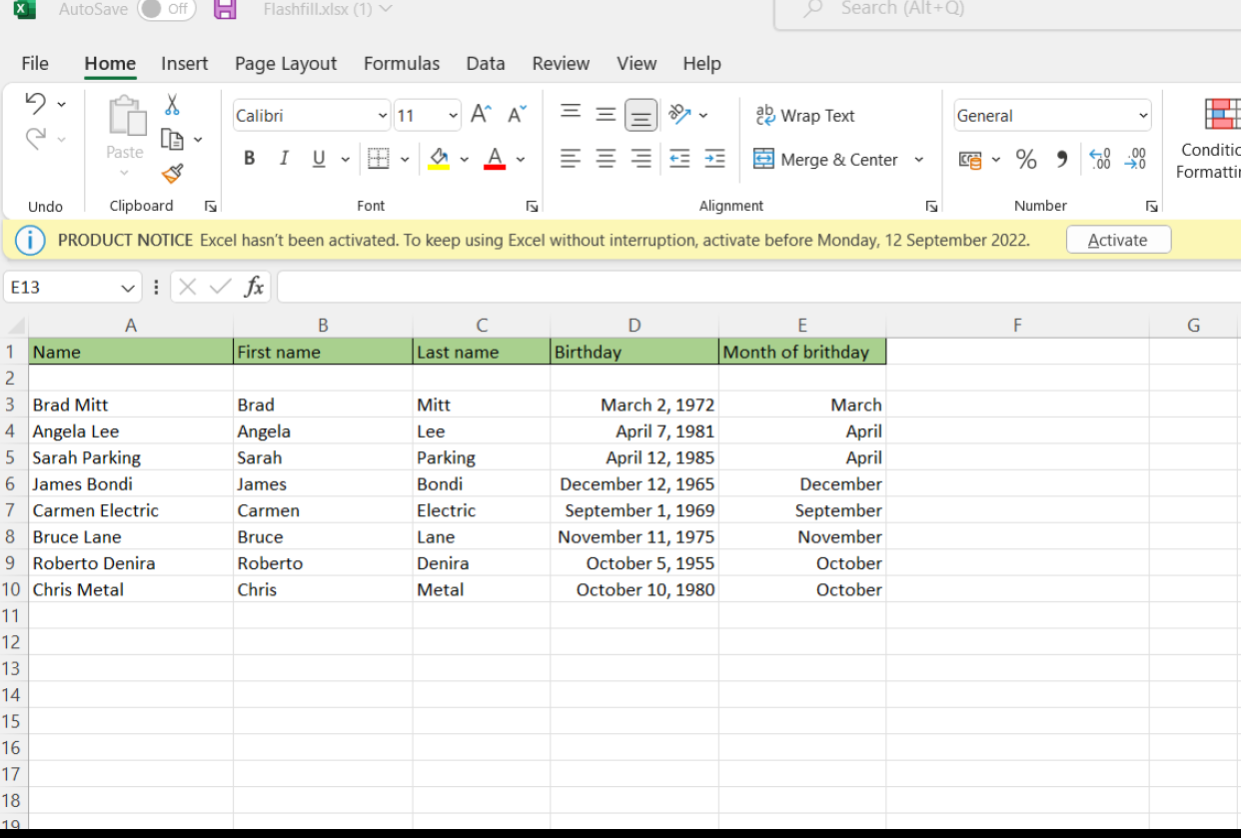Switch to the Page Layout tab
Screen dimensions: 1241x838
[x=286, y=63]
